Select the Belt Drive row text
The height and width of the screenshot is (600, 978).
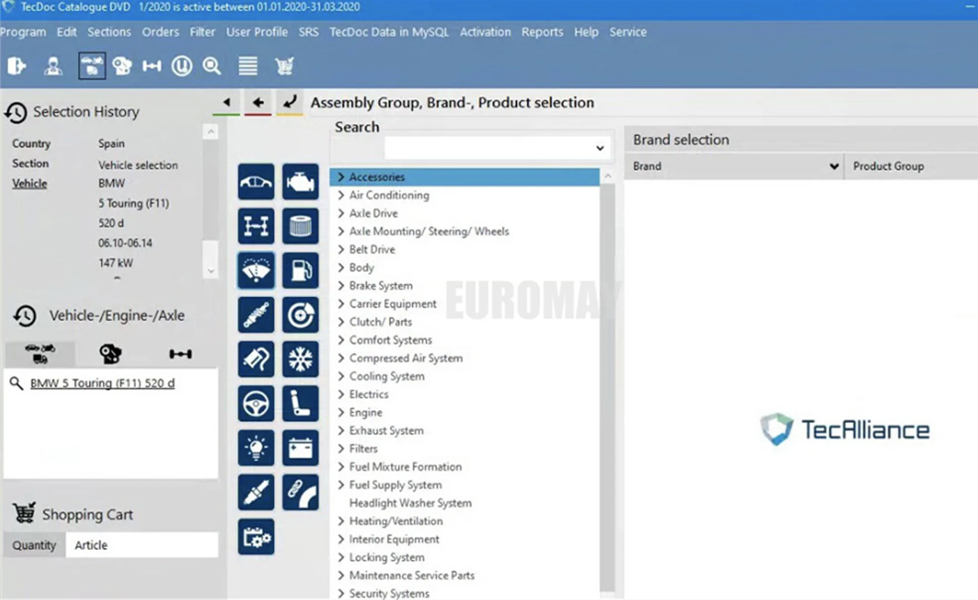coord(372,249)
